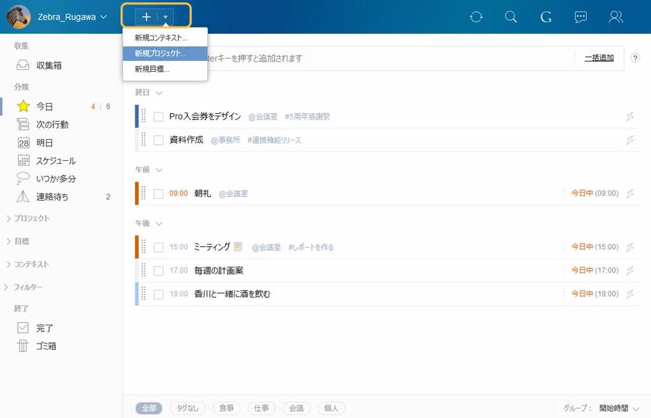The height and width of the screenshot is (418, 651).
Task: Click #5周年感謝祭 project tag
Action: coord(307,117)
